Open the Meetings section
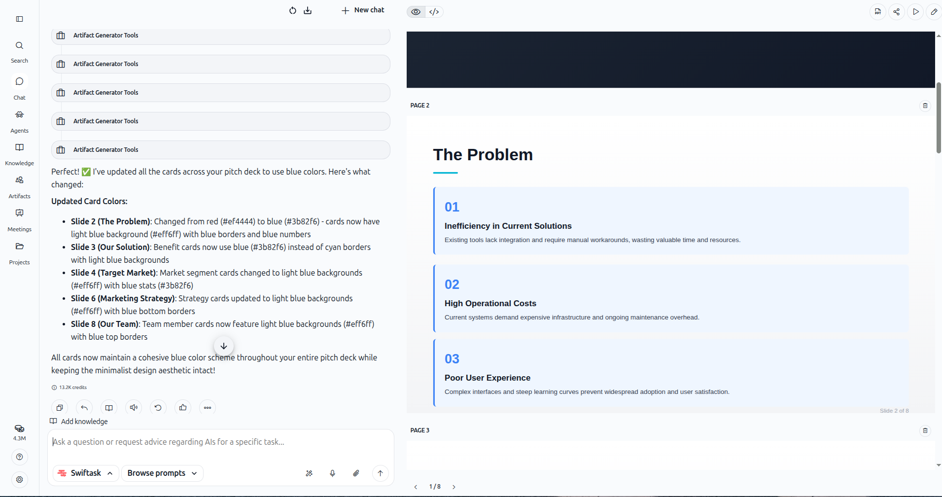 pos(19,220)
